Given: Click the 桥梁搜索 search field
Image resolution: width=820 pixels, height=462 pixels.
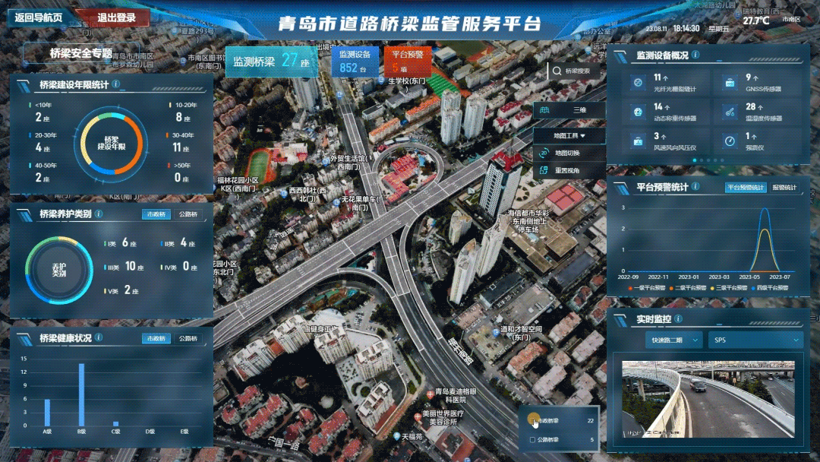Looking at the screenshot, I should 576,71.
